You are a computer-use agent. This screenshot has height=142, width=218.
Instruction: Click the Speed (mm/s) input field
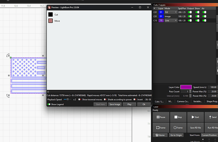click(213, 87)
